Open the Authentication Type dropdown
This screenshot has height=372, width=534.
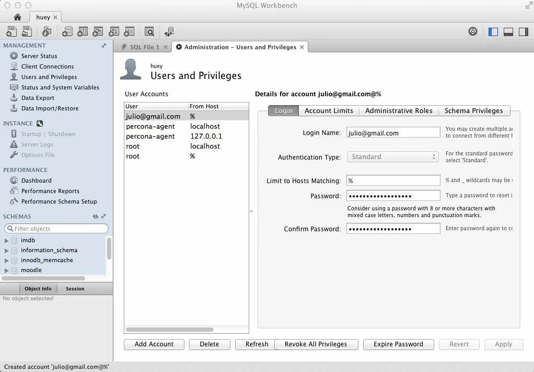pos(393,157)
